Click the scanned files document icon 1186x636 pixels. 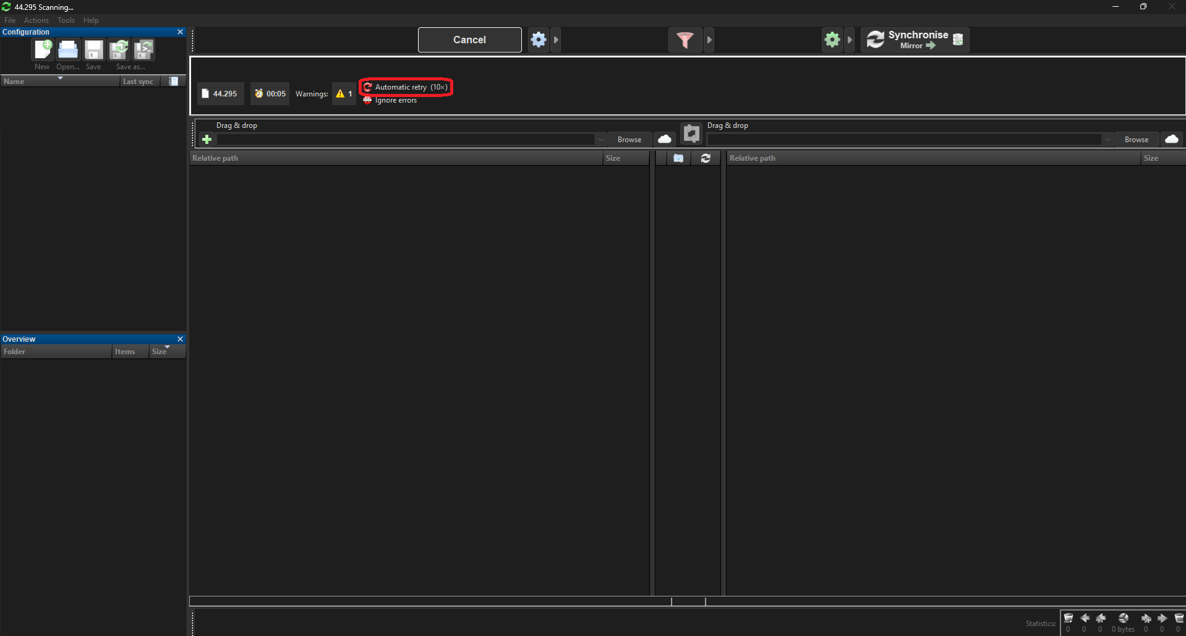pyautogui.click(x=205, y=94)
